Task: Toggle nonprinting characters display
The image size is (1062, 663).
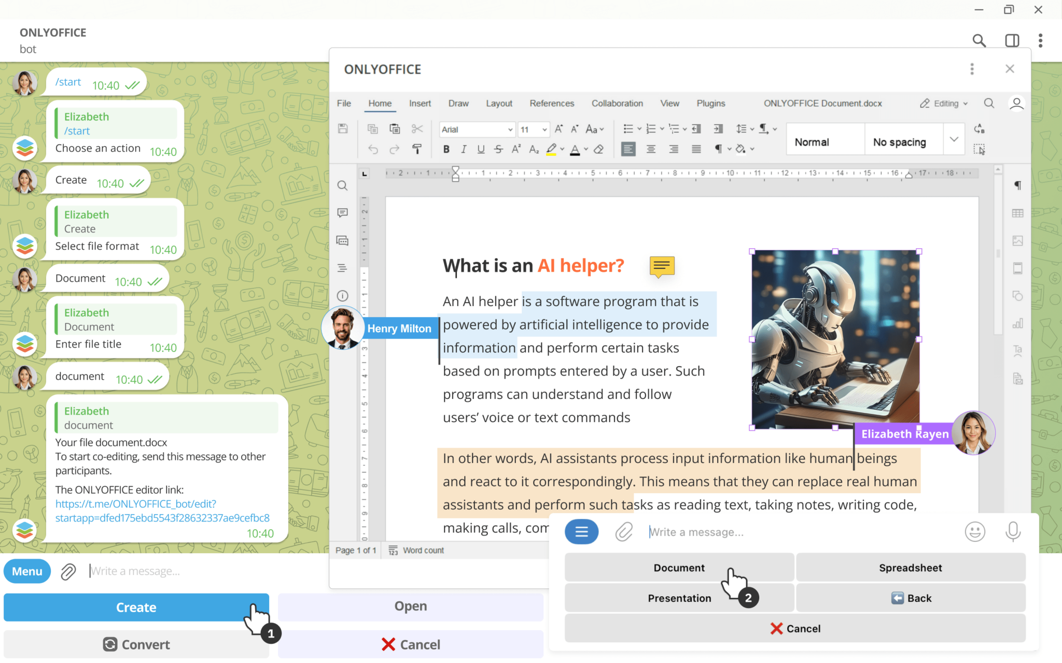Action: [x=719, y=149]
